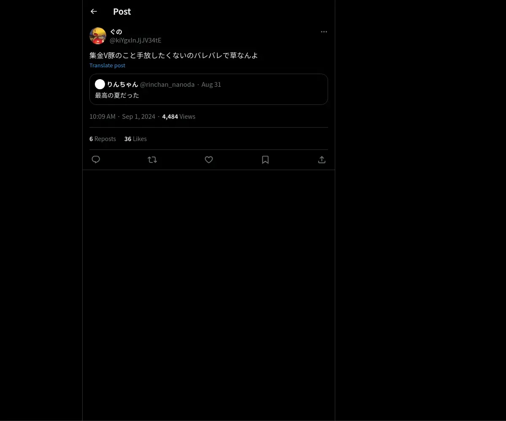This screenshot has width=506, height=421.
Task: View the 6 Reposts list
Action: click(102, 139)
